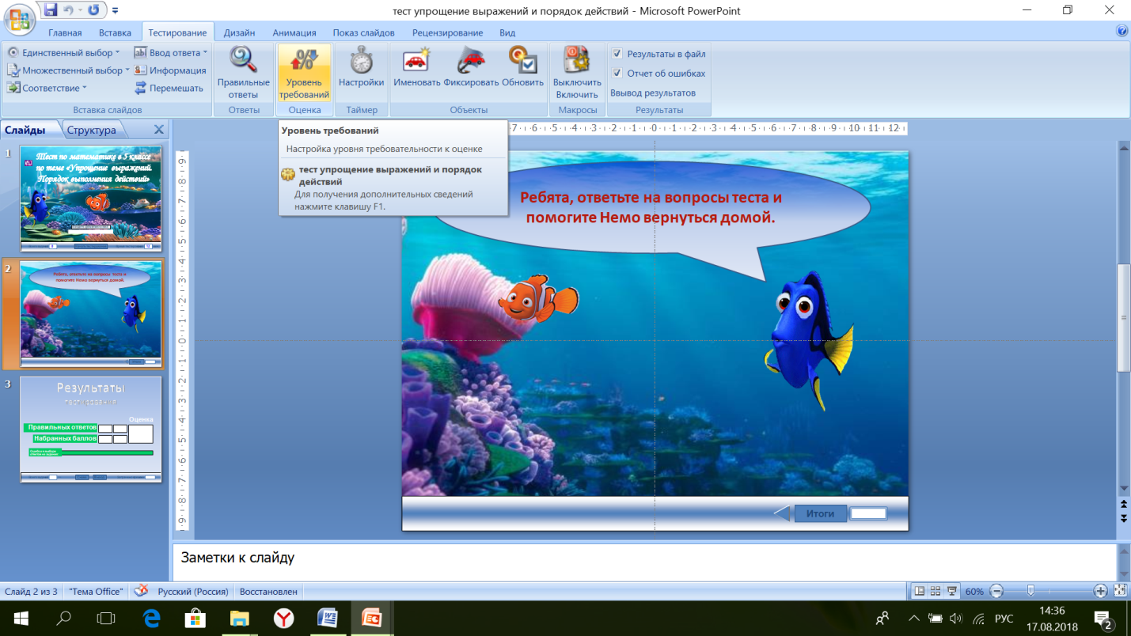Click the 60% zoom level
The image size is (1131, 636).
point(974,592)
